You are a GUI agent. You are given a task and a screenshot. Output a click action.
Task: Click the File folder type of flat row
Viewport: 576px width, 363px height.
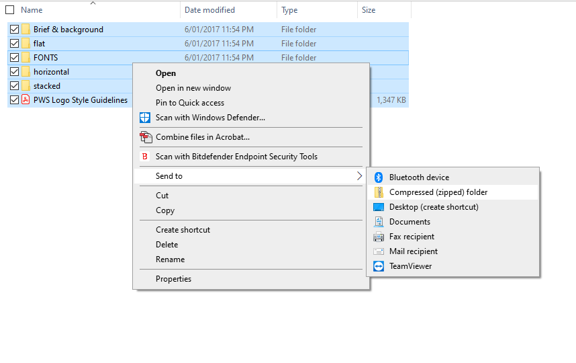[299, 44]
